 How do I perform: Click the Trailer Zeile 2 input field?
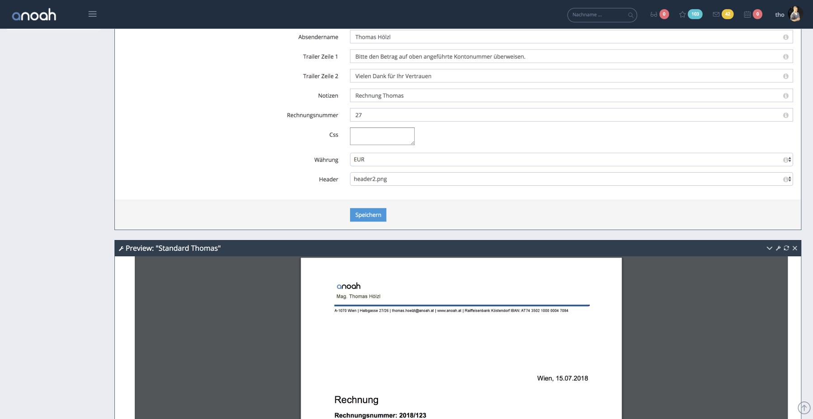565,76
